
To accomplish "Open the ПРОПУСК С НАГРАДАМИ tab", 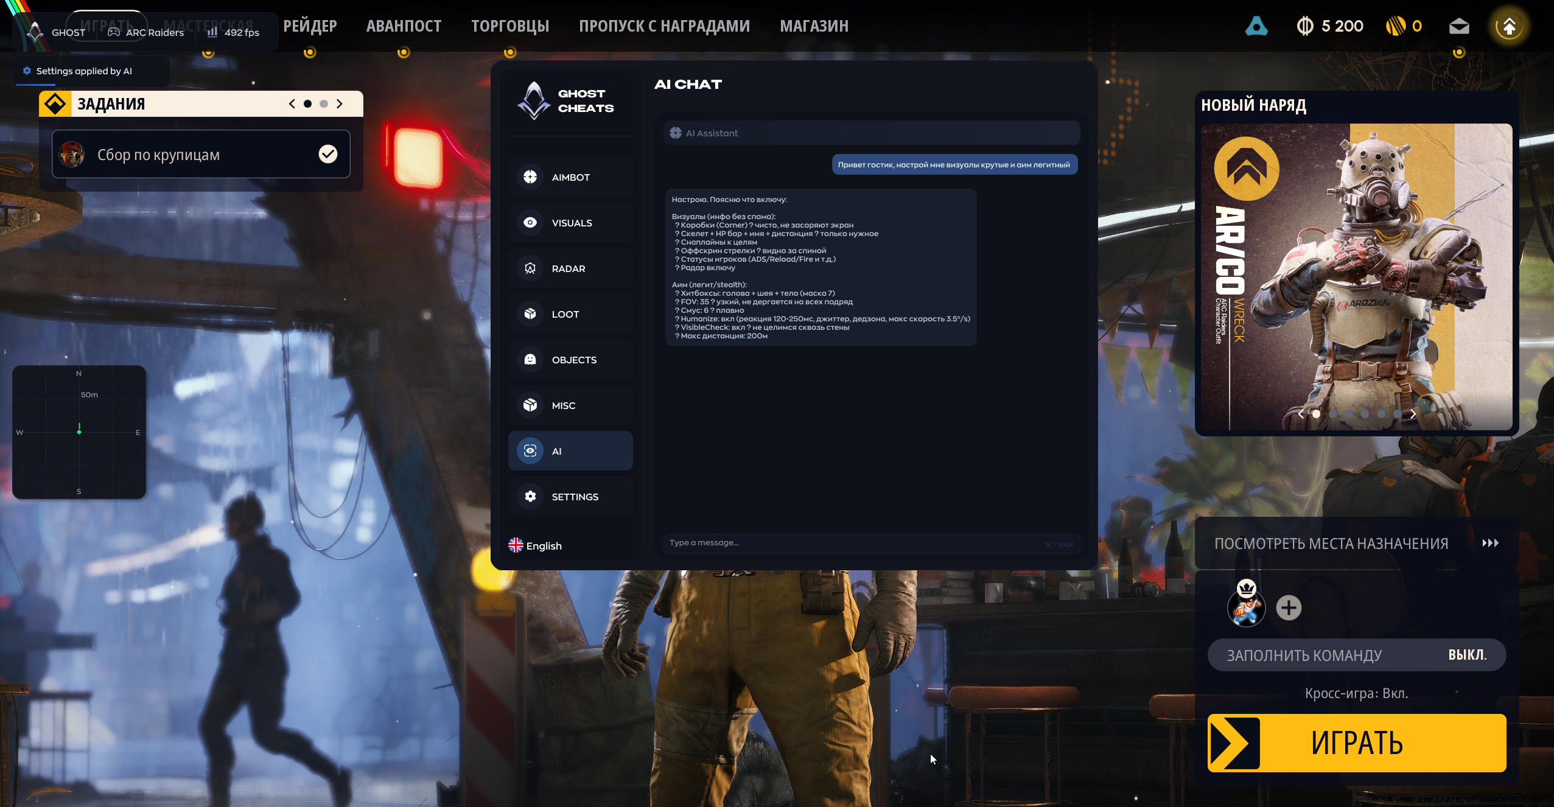I will pos(664,26).
